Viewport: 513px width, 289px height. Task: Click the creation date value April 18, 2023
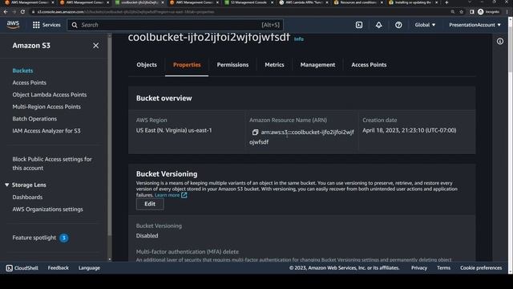(x=409, y=130)
